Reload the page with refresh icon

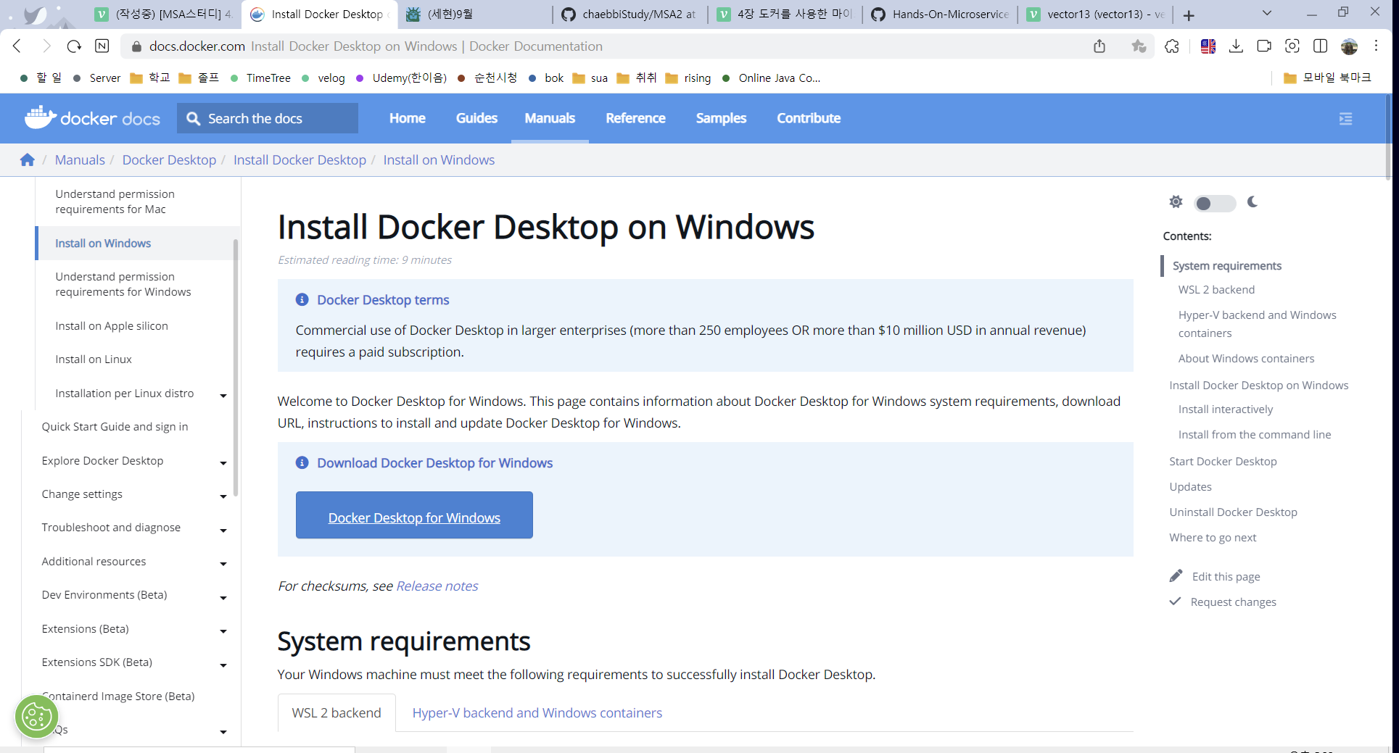[74, 46]
